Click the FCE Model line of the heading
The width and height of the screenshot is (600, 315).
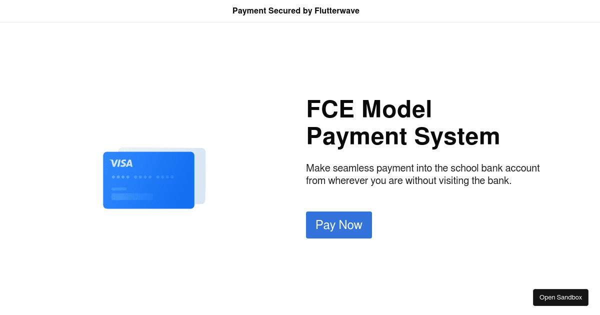369,109
